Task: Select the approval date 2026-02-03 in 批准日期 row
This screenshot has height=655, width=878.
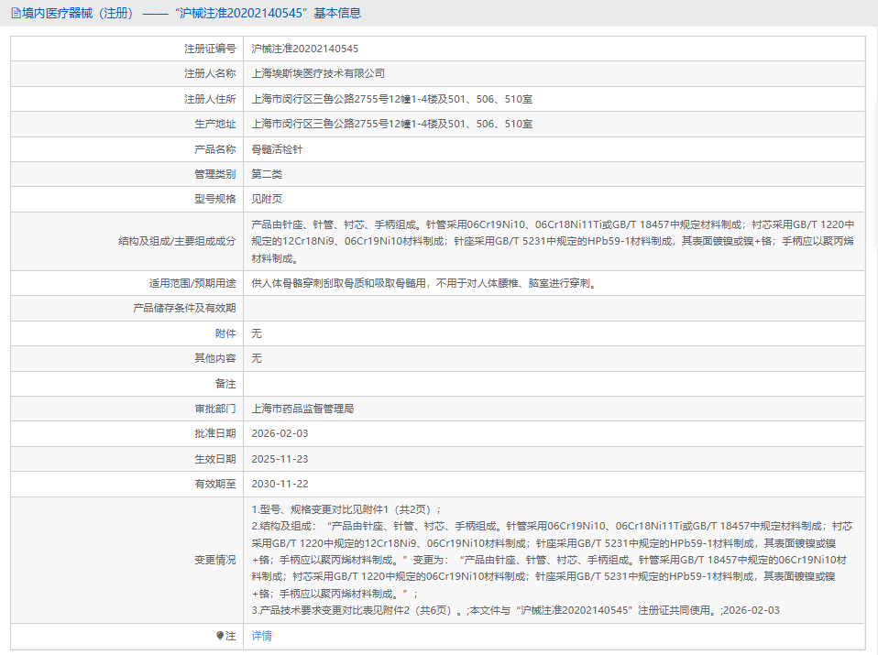Action: 280,433
